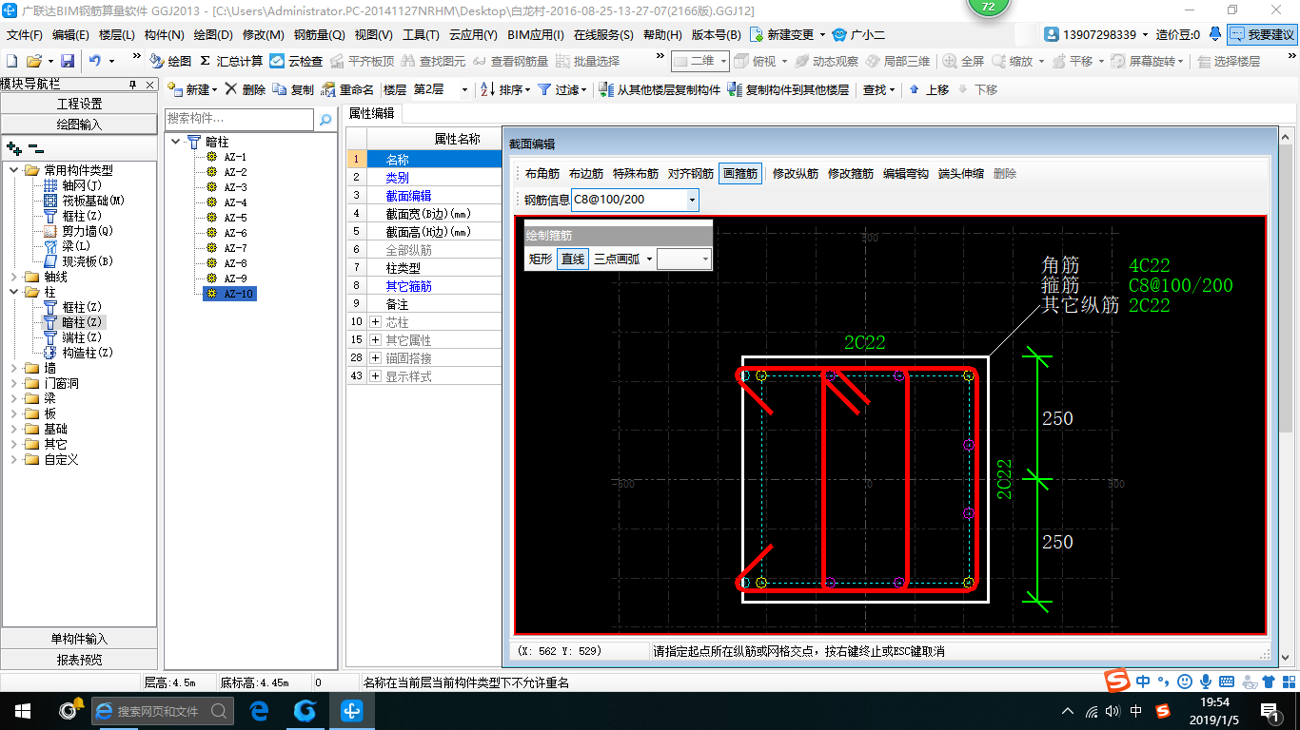Expand the 墙 tree folder
Image resolution: width=1300 pixels, height=730 pixels.
point(13,368)
